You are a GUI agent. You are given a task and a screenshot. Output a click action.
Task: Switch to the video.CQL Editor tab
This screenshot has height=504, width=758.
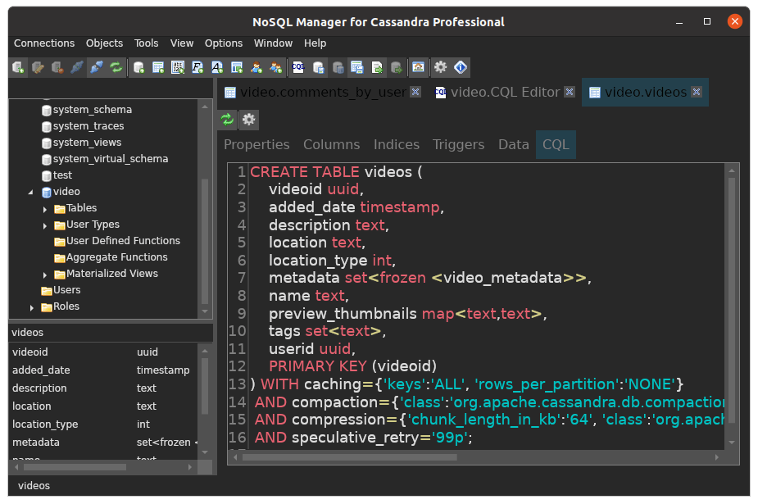[x=504, y=92]
